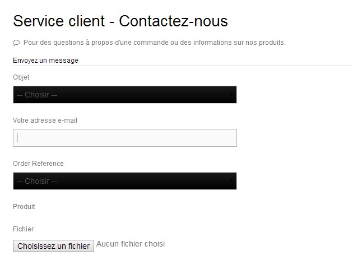Viewport: 353px width, 260px height.
Task: Click the Service client page title
Action: click(59, 21)
